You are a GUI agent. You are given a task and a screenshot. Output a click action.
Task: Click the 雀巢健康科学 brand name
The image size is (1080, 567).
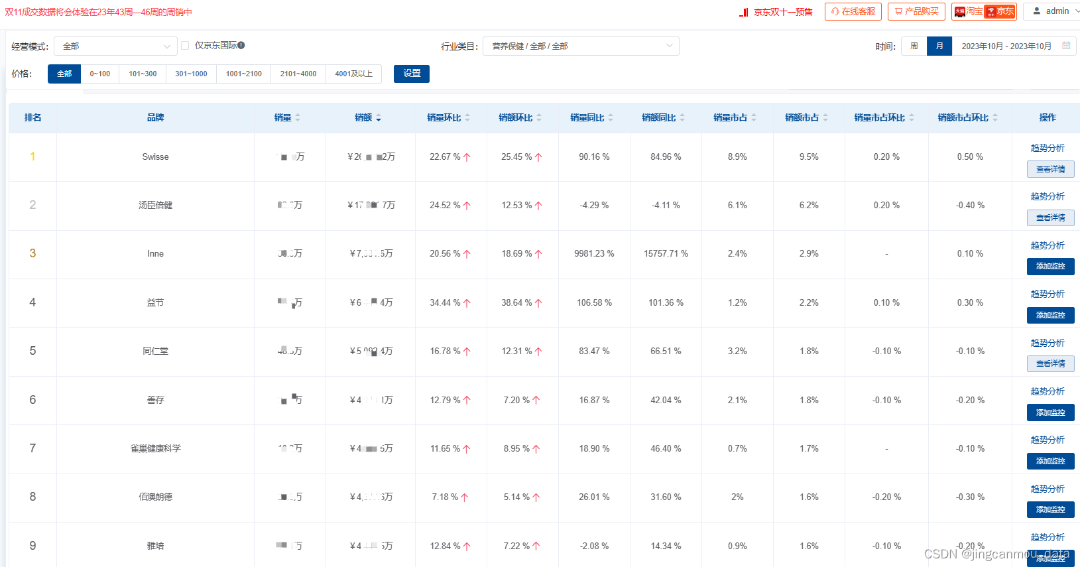pos(155,448)
